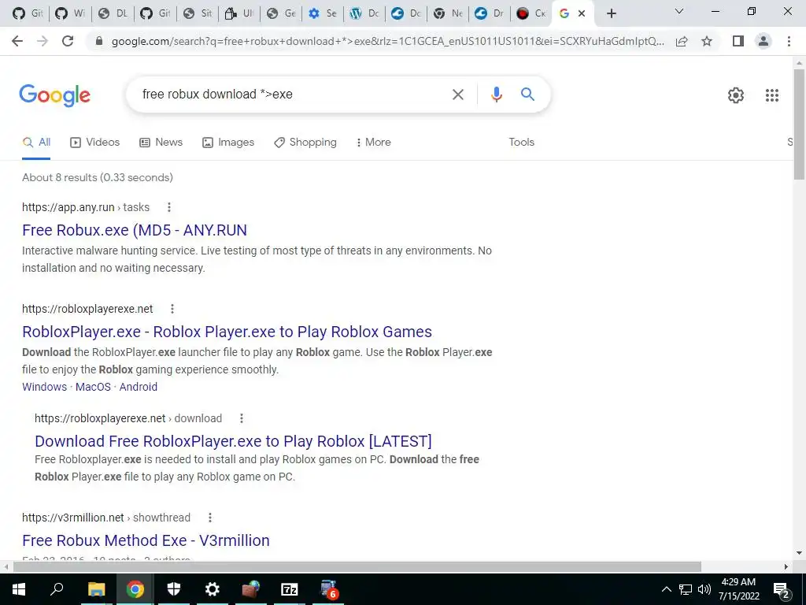Start voice search with the microphone icon
The image size is (806, 605).
[x=496, y=95]
